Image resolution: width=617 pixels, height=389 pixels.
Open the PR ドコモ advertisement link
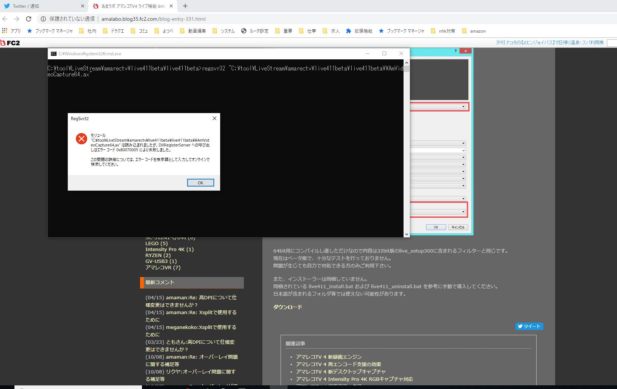point(550,43)
